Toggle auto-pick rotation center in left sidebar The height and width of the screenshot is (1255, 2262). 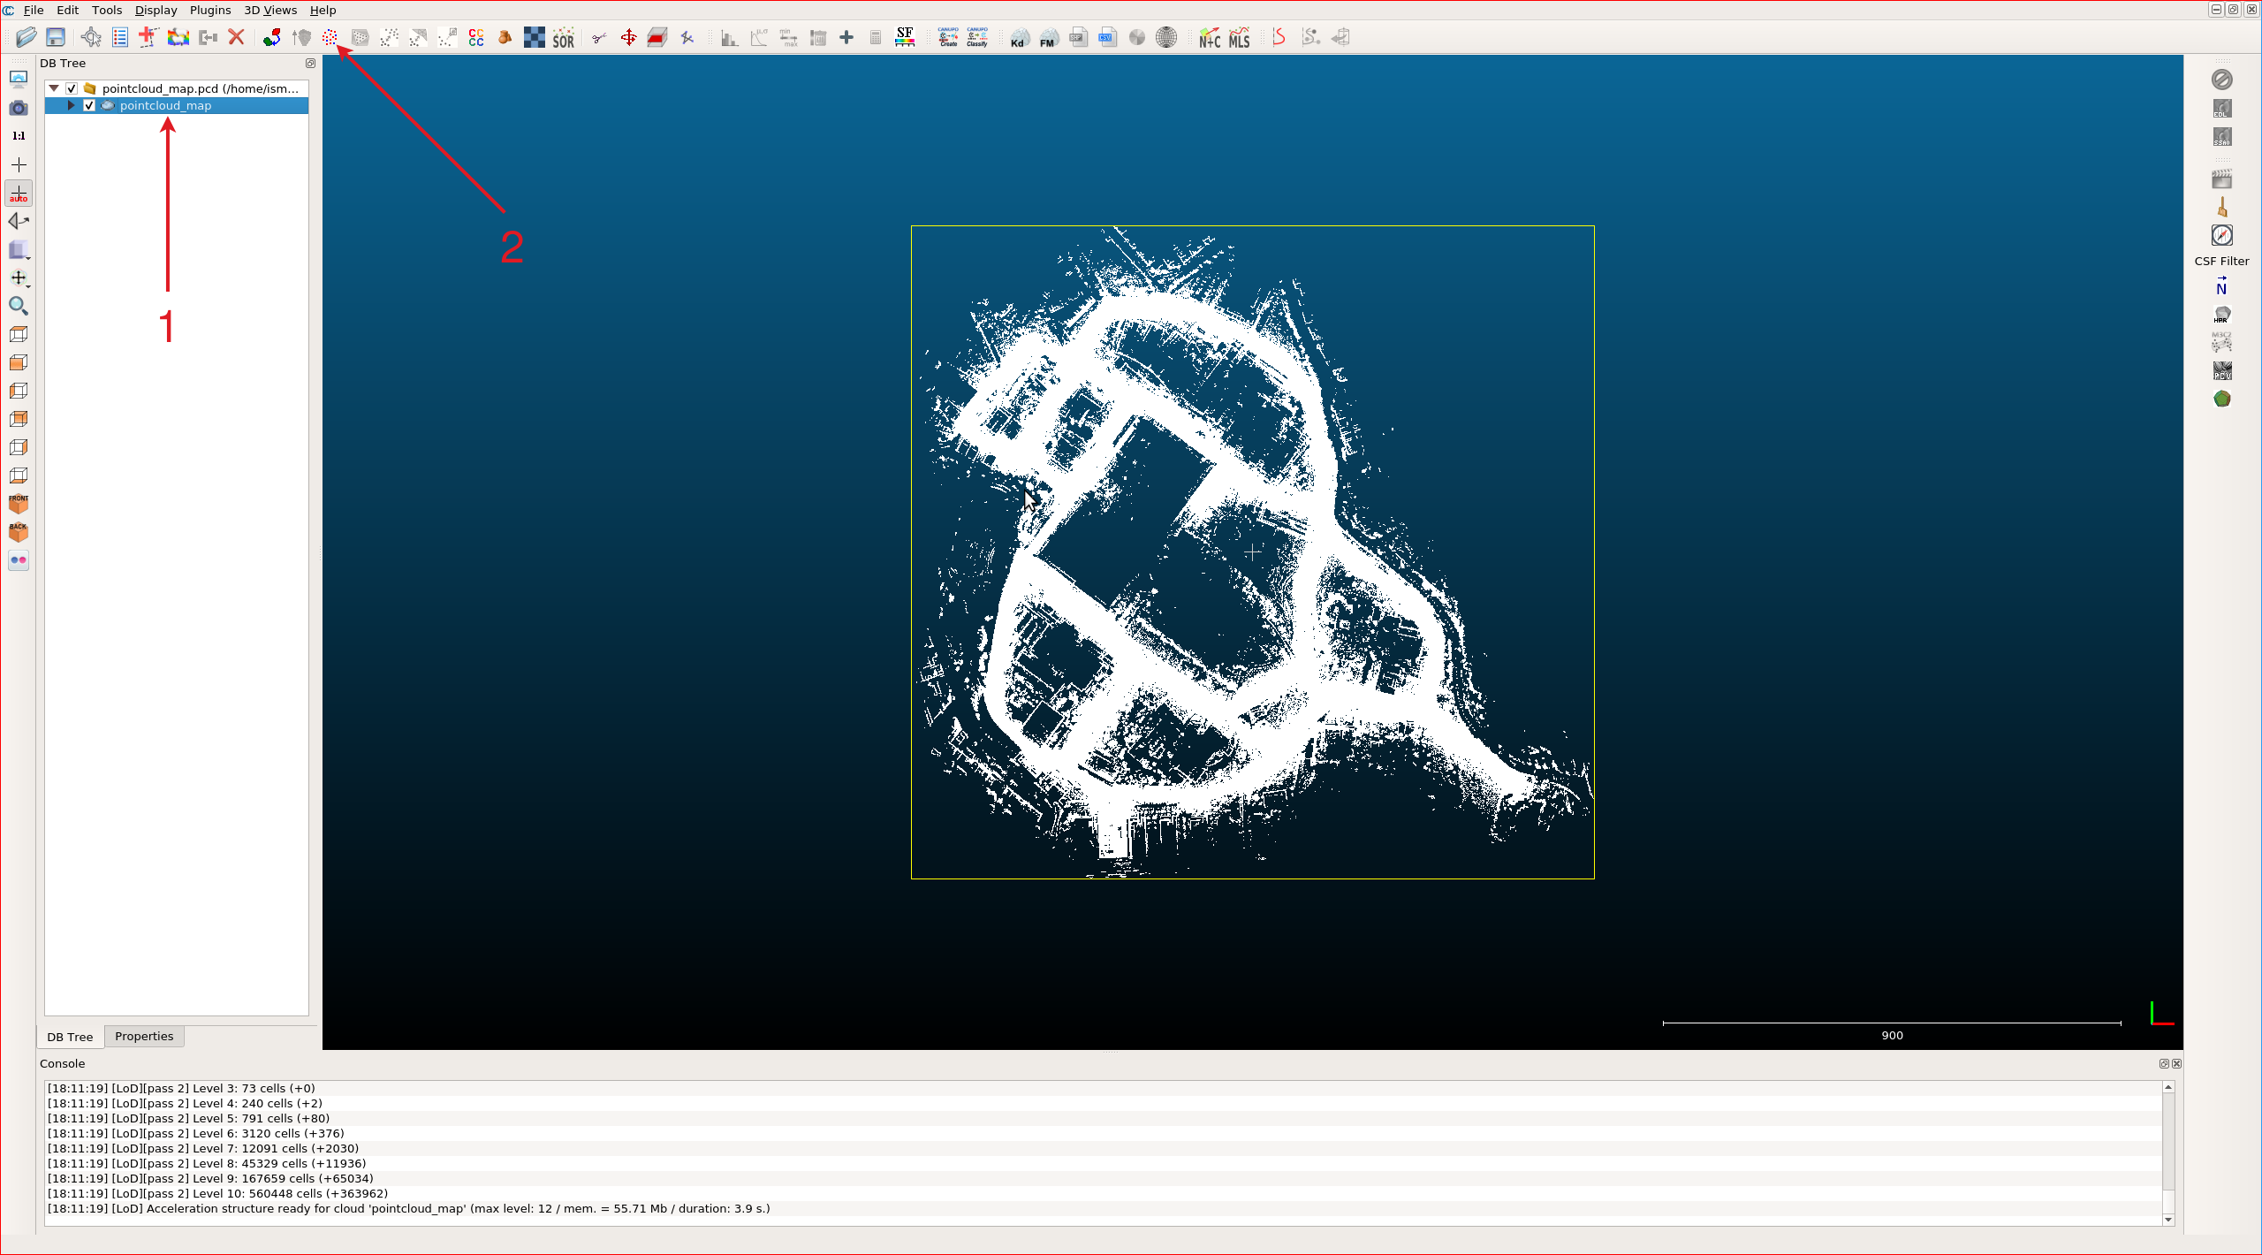pos(18,193)
